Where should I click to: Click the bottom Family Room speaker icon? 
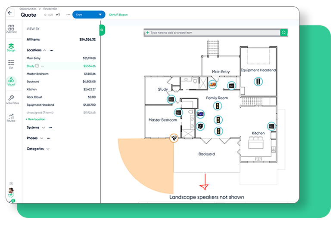[218, 131]
